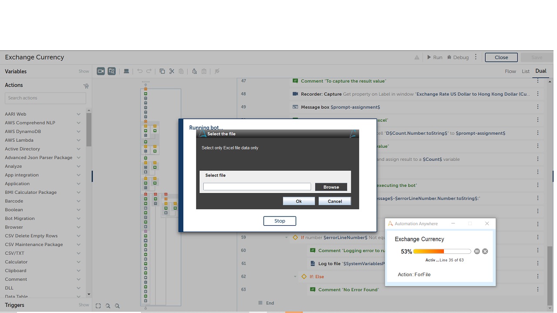Select the Dual view tab
The image size is (557, 313).
pyautogui.click(x=541, y=71)
